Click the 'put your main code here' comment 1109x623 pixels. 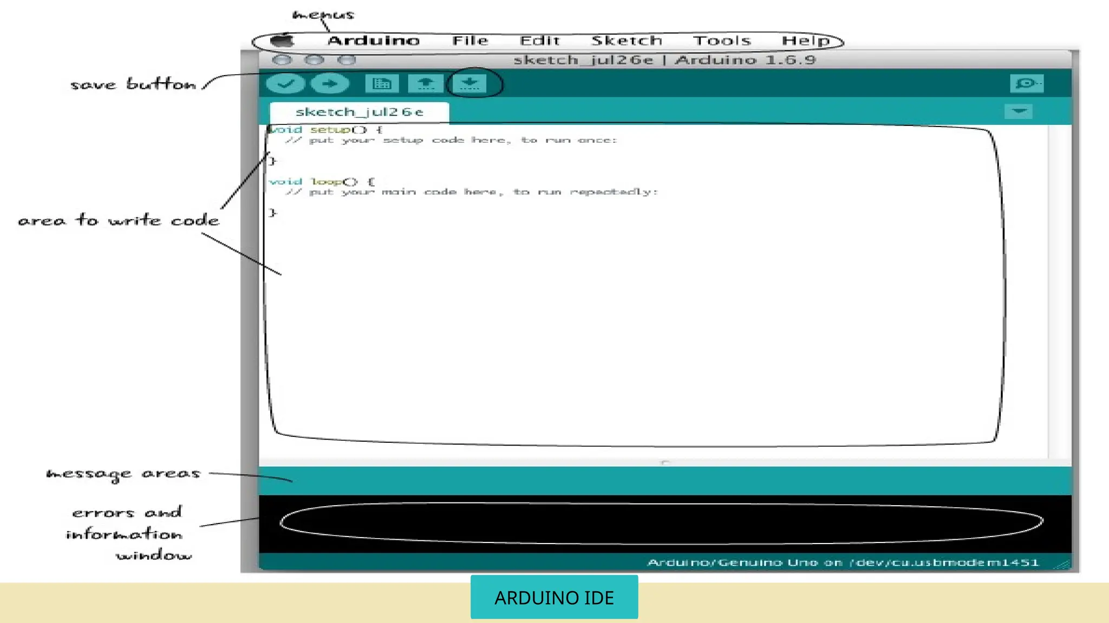point(472,192)
